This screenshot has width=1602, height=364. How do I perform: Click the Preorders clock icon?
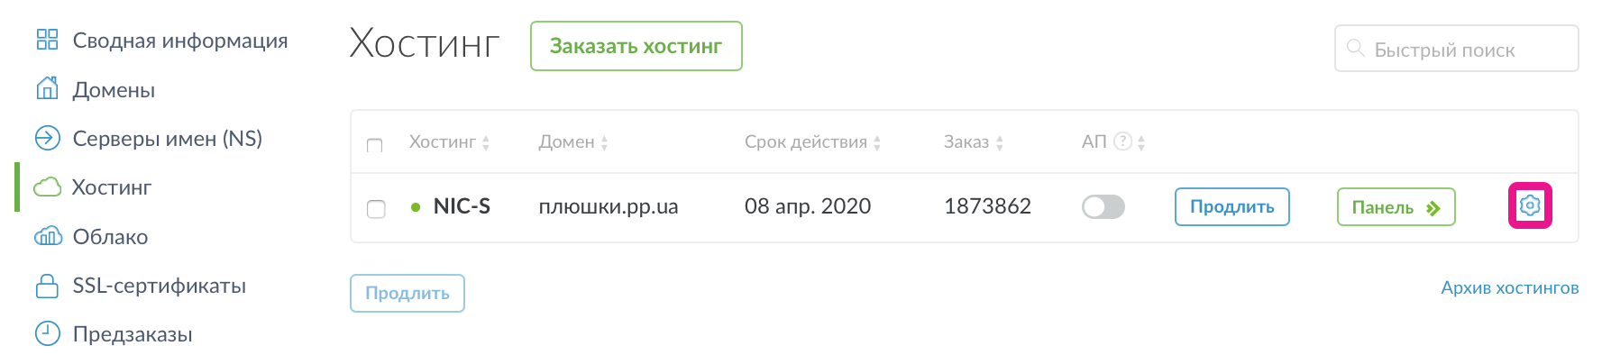[x=47, y=334]
